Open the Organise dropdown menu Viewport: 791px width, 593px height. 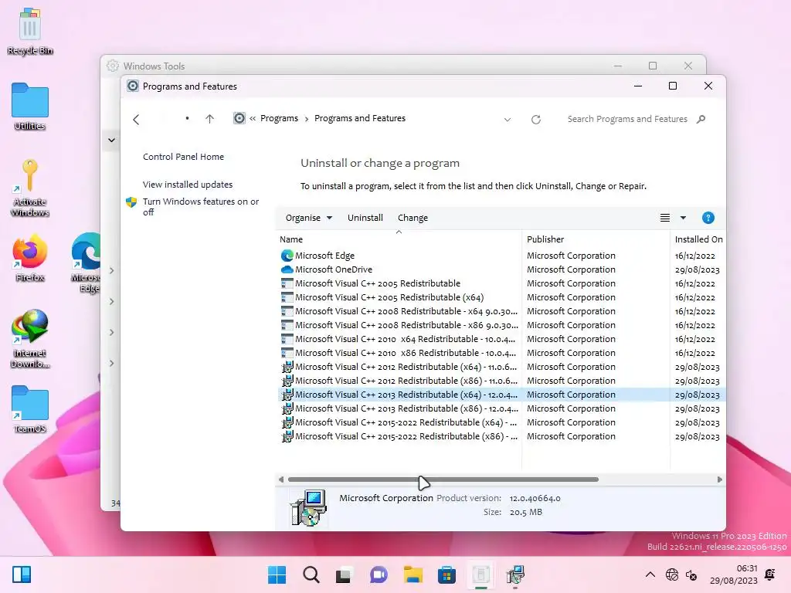pyautogui.click(x=309, y=218)
